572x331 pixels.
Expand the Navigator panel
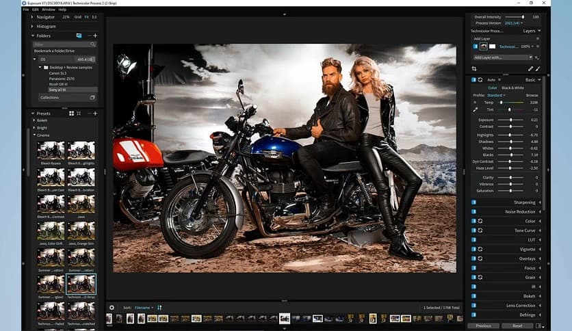32,17
